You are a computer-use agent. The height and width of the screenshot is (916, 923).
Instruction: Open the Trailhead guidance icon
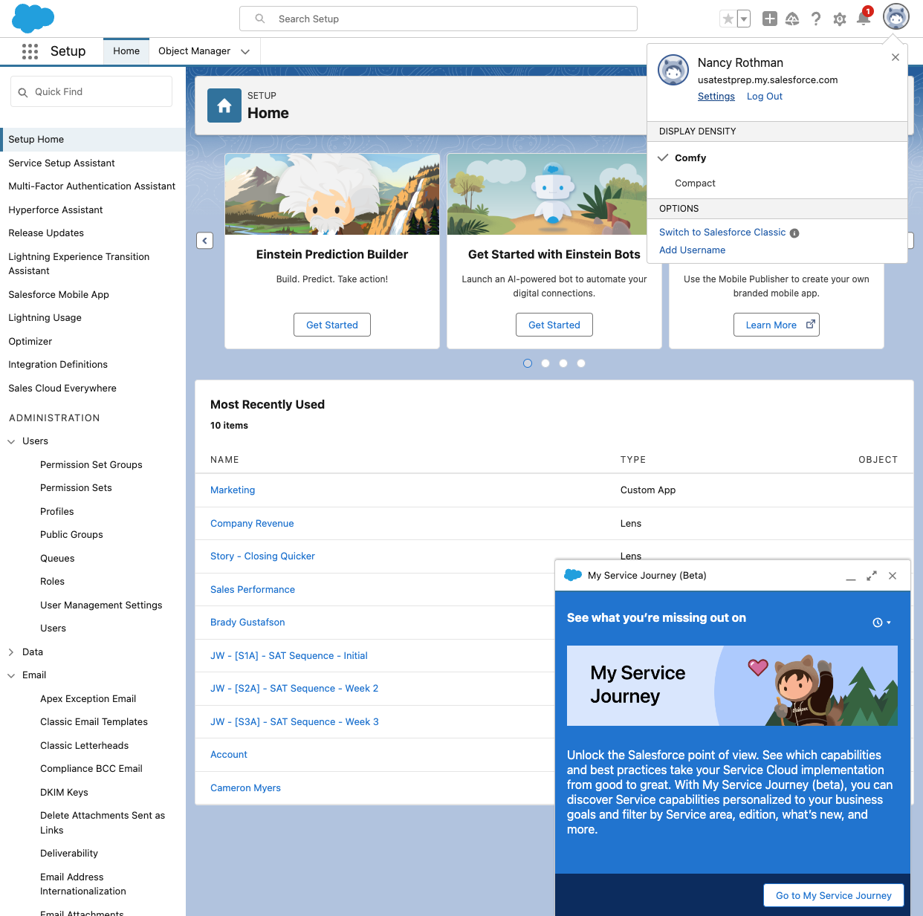click(792, 19)
